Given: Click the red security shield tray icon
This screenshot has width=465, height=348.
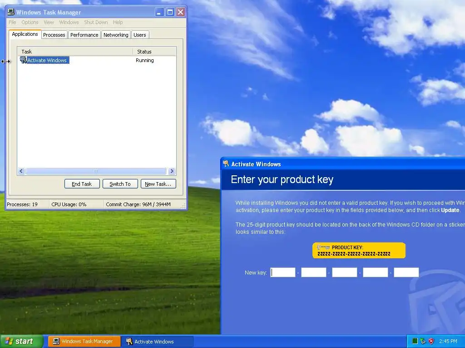Looking at the screenshot, I should coord(431,341).
